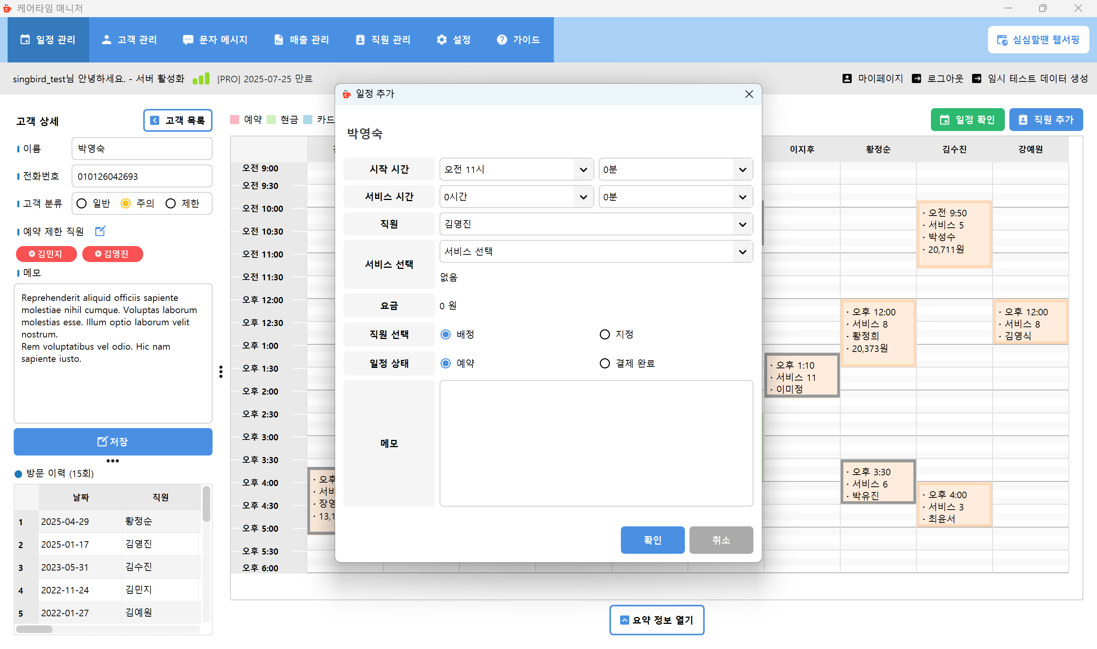Viewport: 1097px width, 649px height.
Task: Click the 오후 4:00 최윤서 appointment
Action: coord(954,505)
